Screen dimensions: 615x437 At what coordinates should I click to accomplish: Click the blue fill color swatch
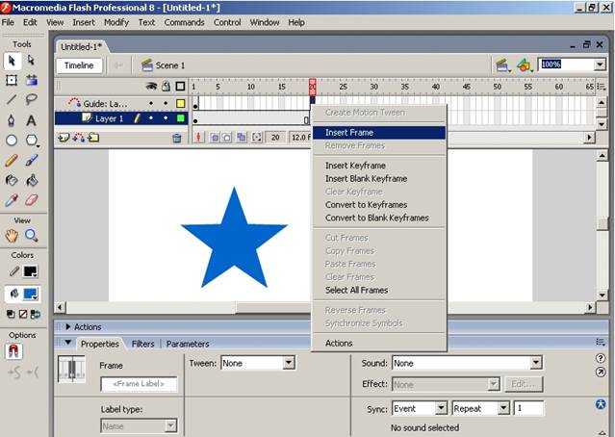tap(30, 294)
